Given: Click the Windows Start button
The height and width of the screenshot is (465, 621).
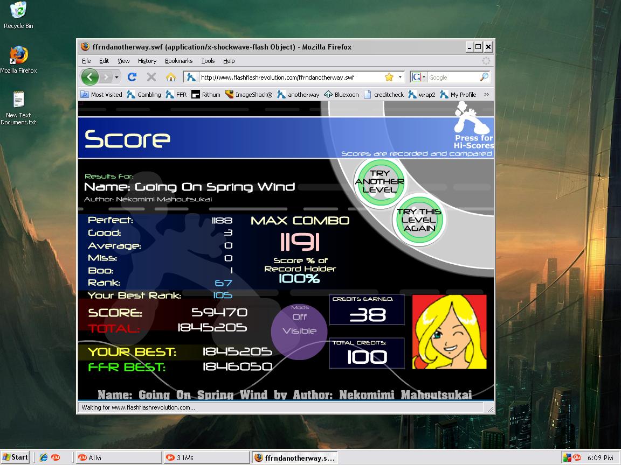Looking at the screenshot, I should 15,457.
